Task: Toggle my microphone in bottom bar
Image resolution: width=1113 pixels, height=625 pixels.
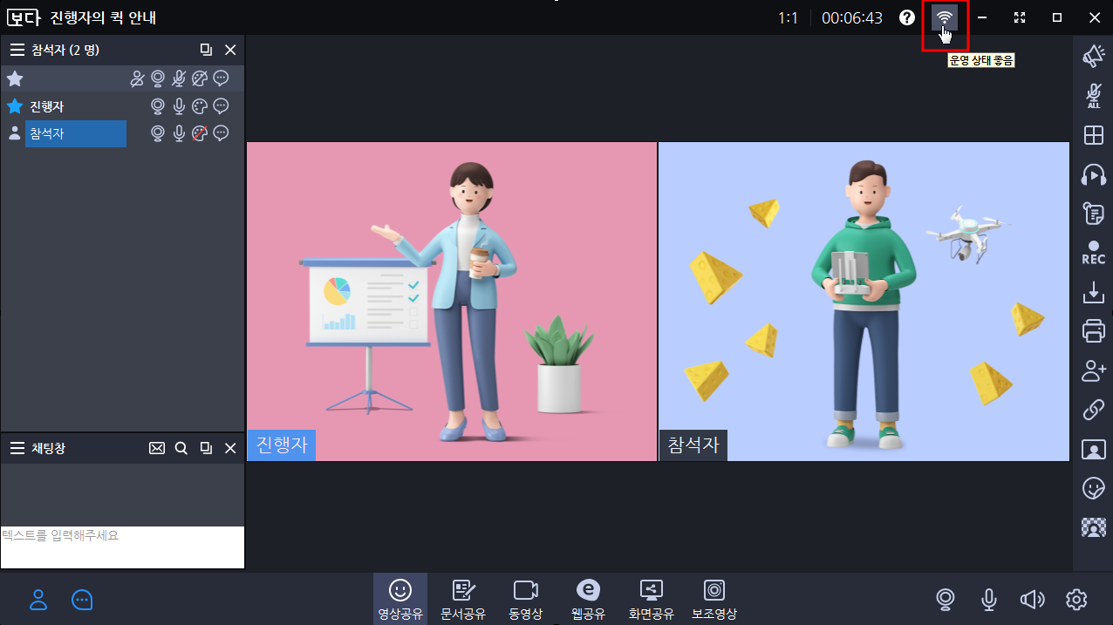Action: click(x=989, y=600)
